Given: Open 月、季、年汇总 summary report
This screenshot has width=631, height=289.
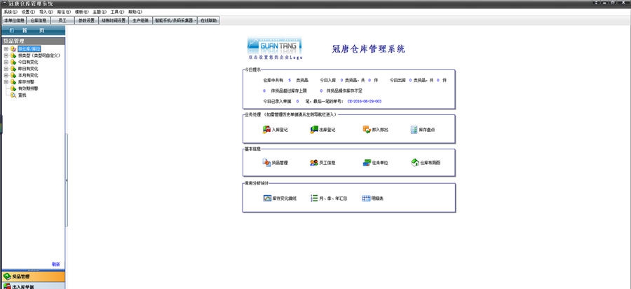Looking at the screenshot, I should pos(330,198).
